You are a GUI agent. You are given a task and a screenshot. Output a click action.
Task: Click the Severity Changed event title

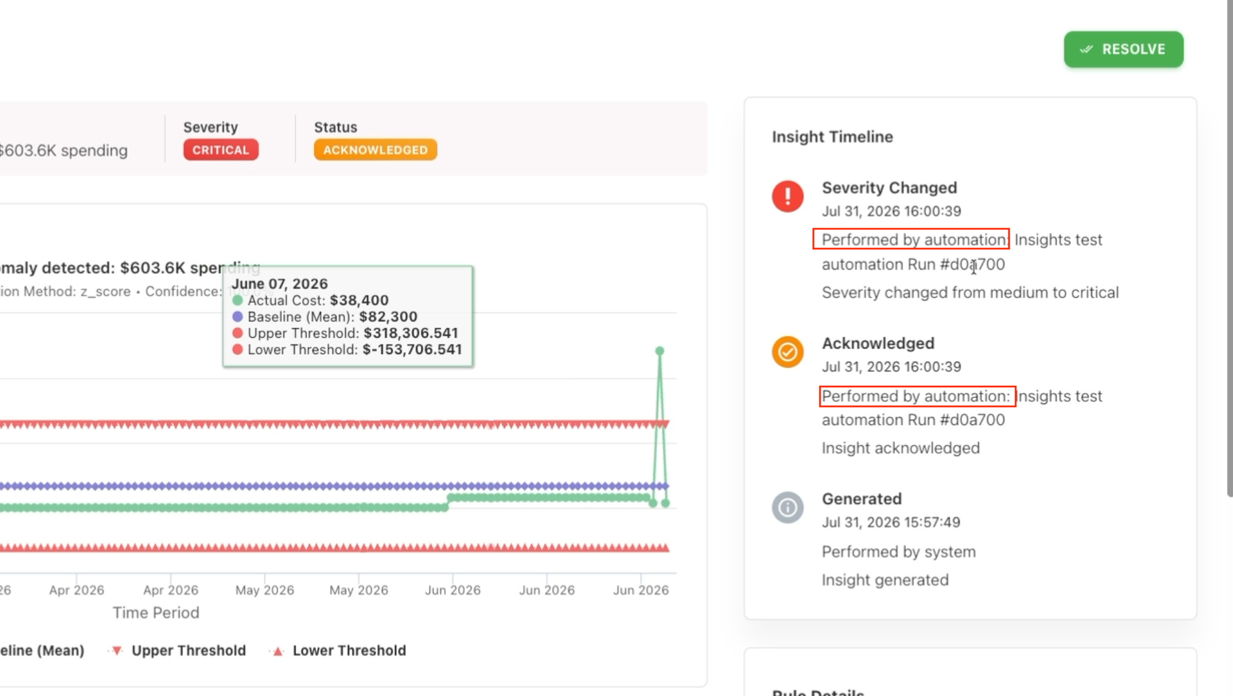pos(889,188)
